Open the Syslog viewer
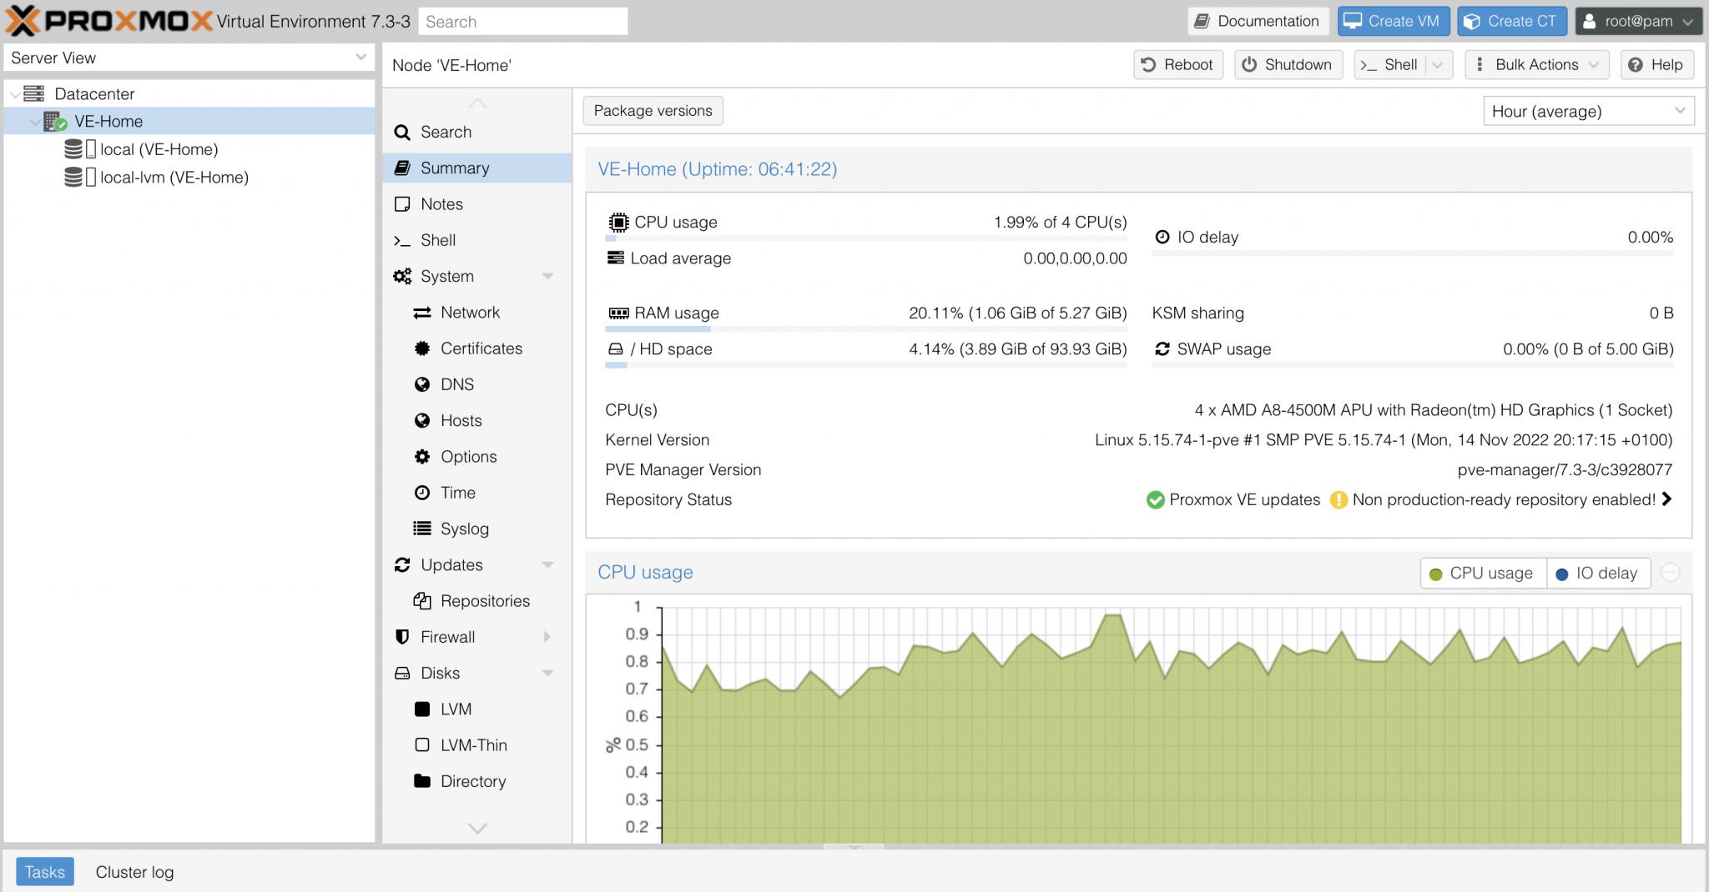The image size is (1709, 892). pos(423,529)
